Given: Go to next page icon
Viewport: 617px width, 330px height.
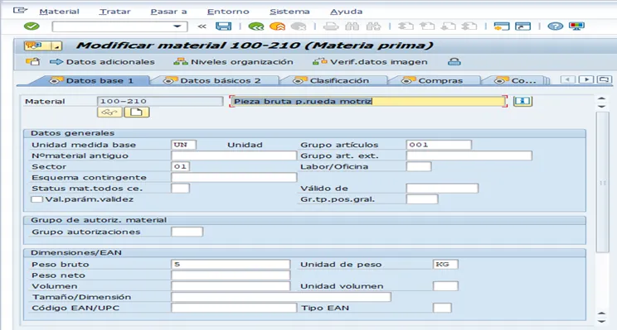Looking at the screenshot, I should [x=448, y=26].
